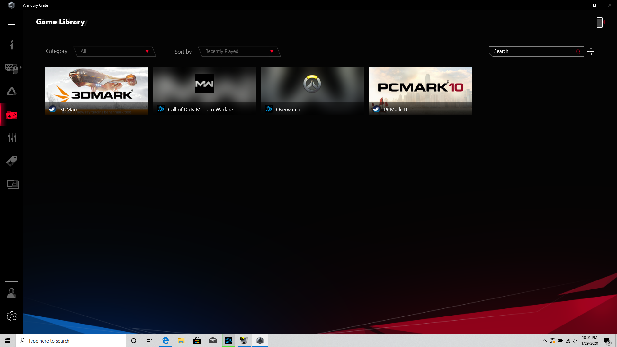Click the Category label
The height and width of the screenshot is (347, 617).
(x=57, y=51)
